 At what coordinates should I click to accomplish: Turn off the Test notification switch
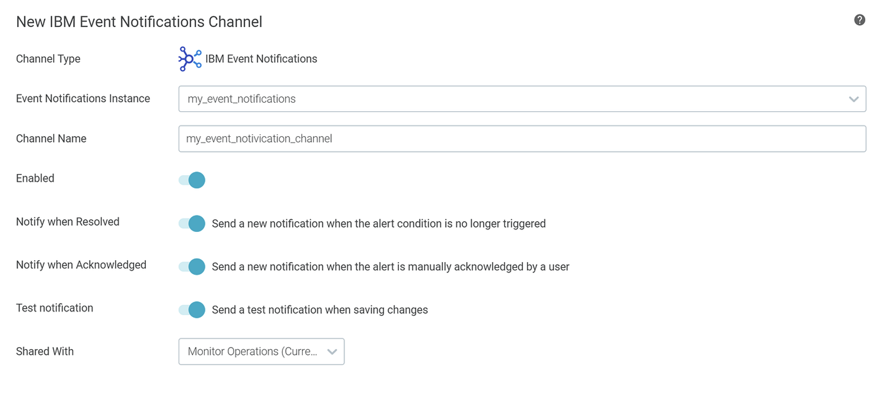pyautogui.click(x=191, y=310)
